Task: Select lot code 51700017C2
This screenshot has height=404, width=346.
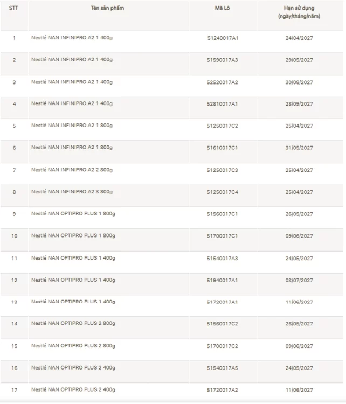Action: point(223,346)
